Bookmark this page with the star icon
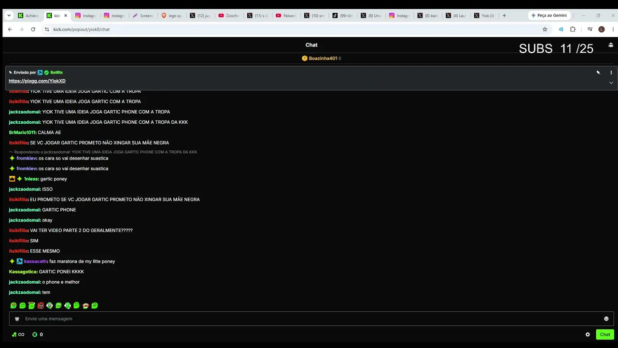This screenshot has height=348, width=618. click(545, 29)
